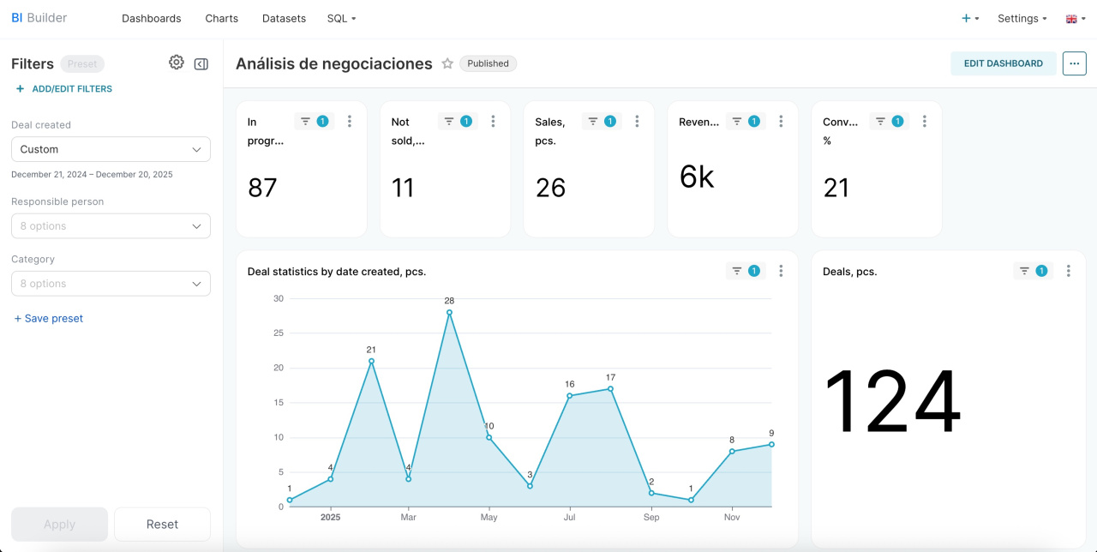Click the 28 peak data point on chart
The width and height of the screenshot is (1097, 552).
449,313
